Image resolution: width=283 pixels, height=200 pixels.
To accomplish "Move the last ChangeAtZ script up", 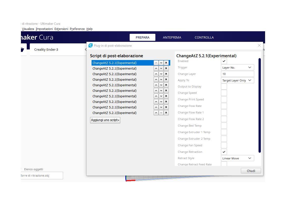I will click(x=156, y=113).
